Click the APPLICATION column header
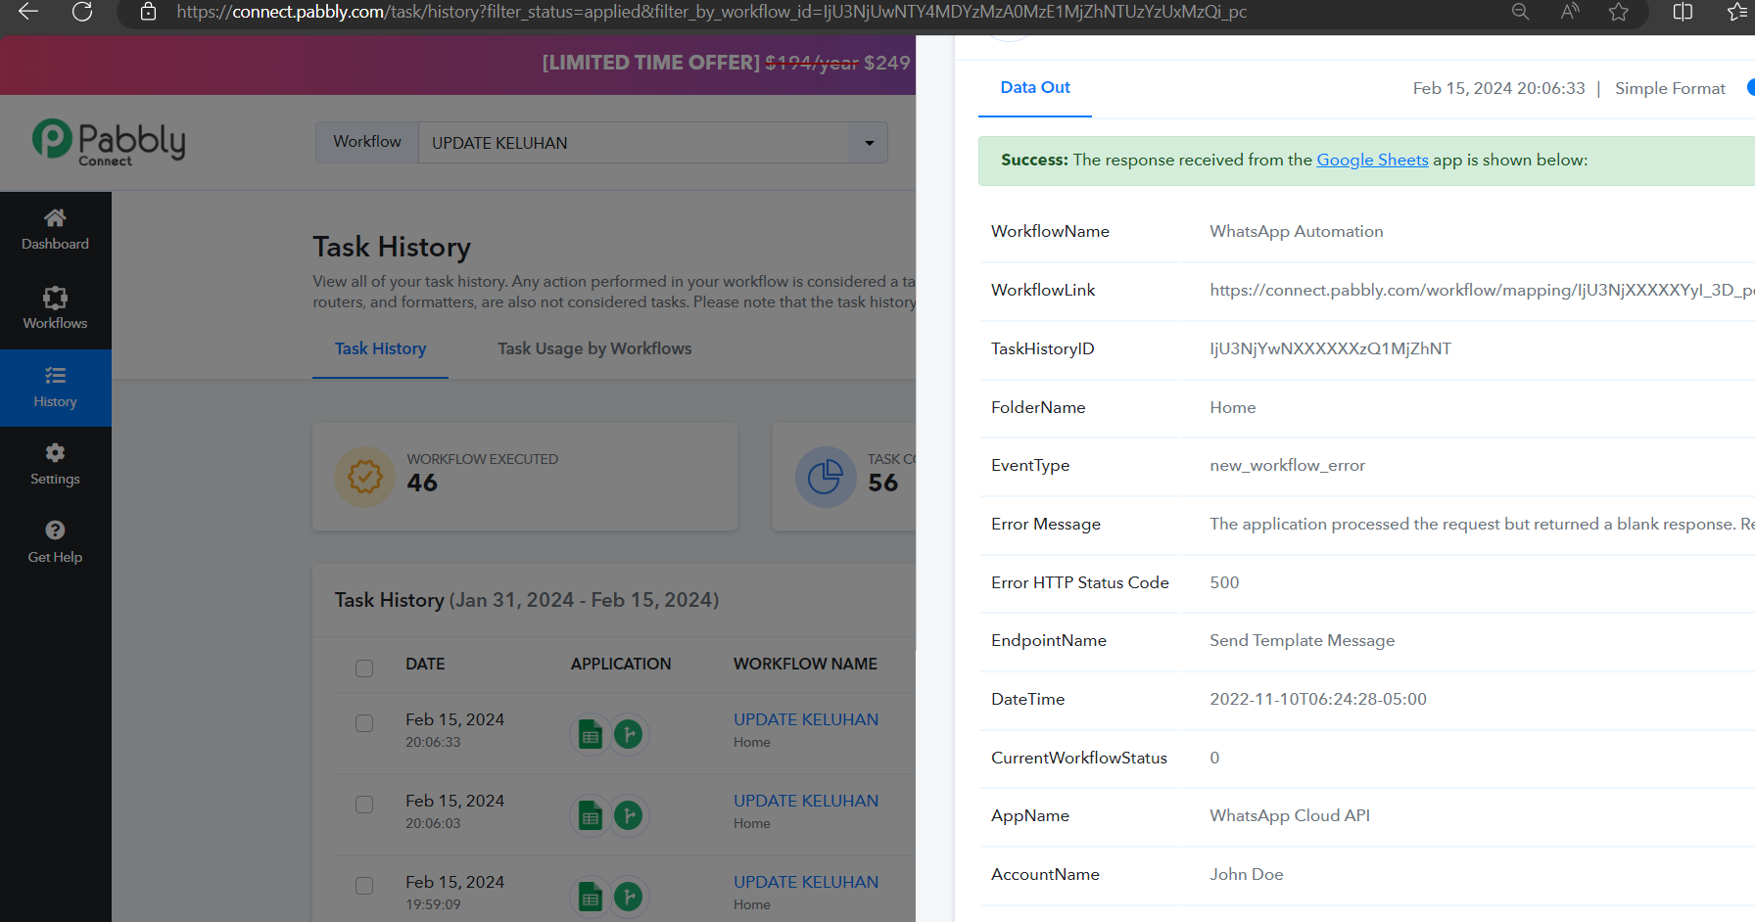Viewport: 1755px width, 922px height. 621,664
